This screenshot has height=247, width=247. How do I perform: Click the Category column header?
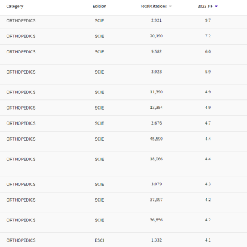point(15,7)
